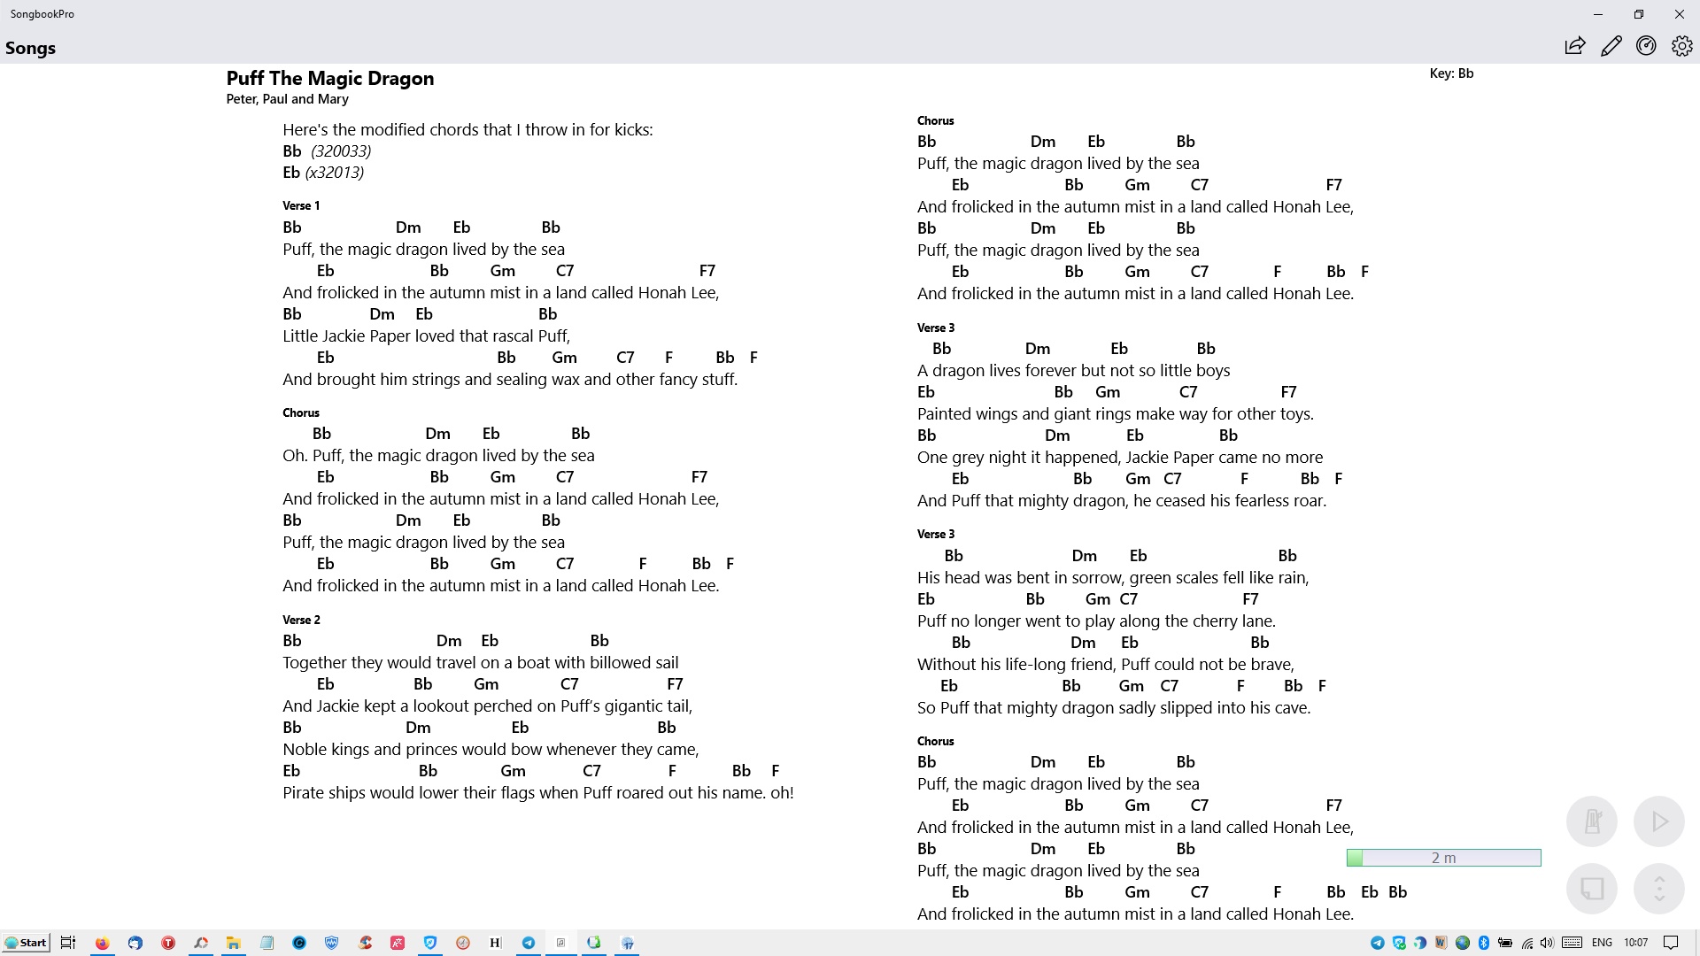Image resolution: width=1700 pixels, height=956 pixels.
Task: Open volume speaker tray icon
Action: point(1548,943)
